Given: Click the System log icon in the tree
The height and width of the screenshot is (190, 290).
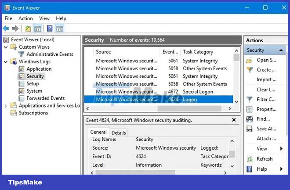Looking at the screenshot, I should (x=22, y=91).
